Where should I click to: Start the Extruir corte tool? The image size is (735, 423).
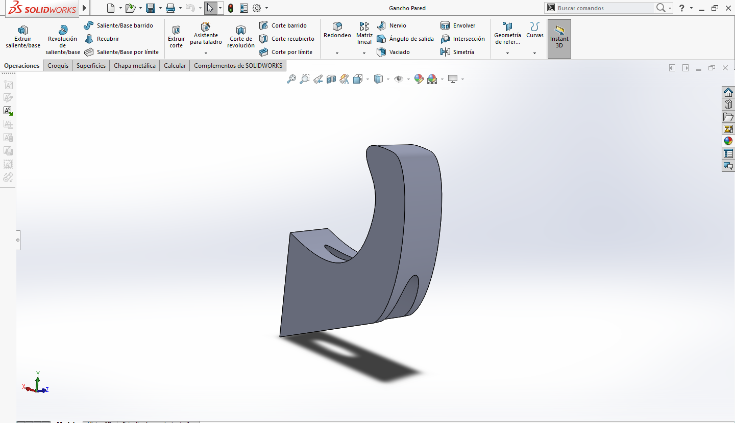[x=177, y=37]
